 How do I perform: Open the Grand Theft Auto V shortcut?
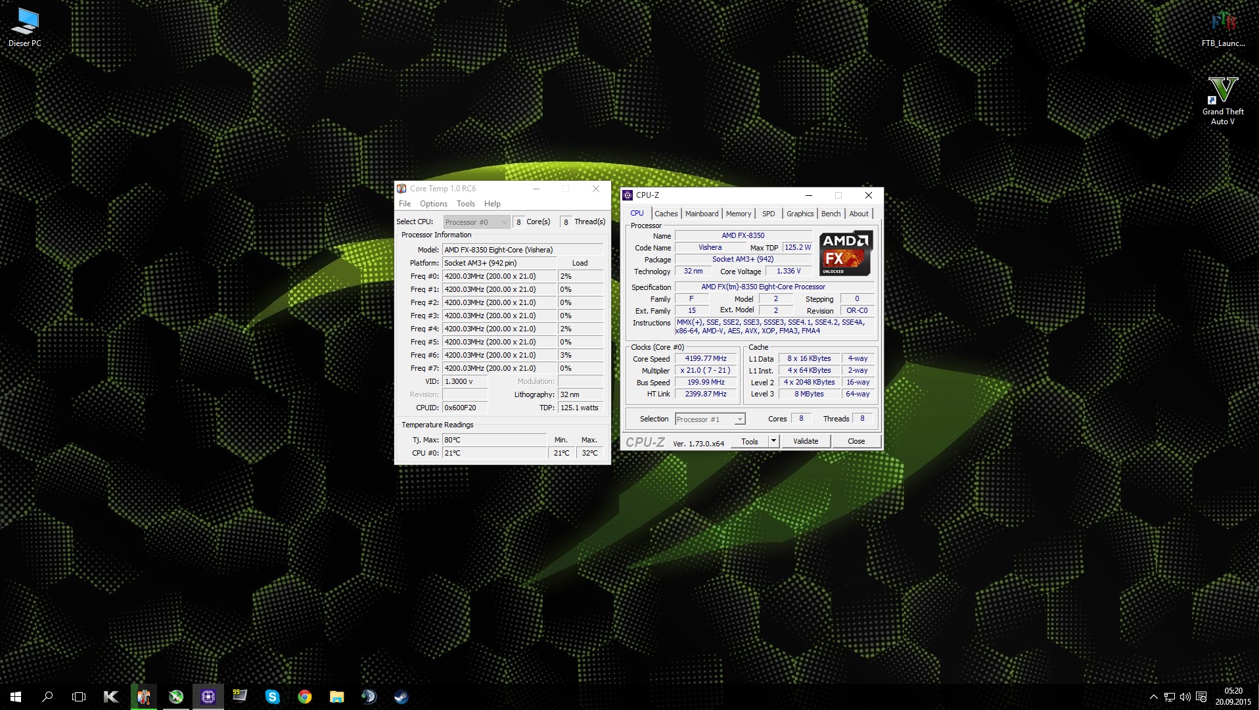(x=1223, y=101)
